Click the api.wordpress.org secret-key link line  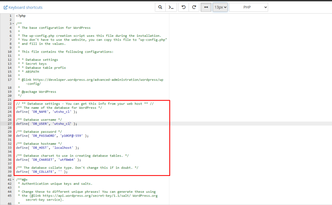click(x=88, y=196)
